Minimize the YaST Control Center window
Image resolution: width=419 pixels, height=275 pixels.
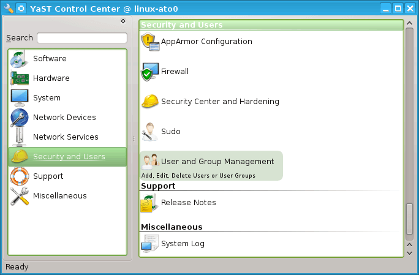(385, 9)
